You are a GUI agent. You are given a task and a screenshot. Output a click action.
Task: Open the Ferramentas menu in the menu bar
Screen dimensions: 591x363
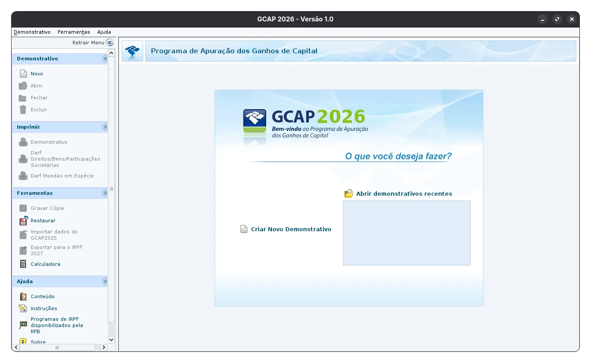74,32
